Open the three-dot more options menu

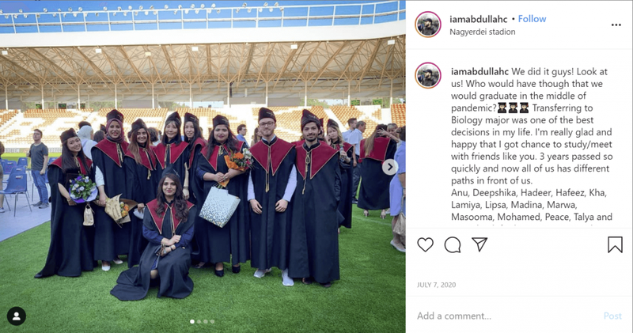pos(616,25)
